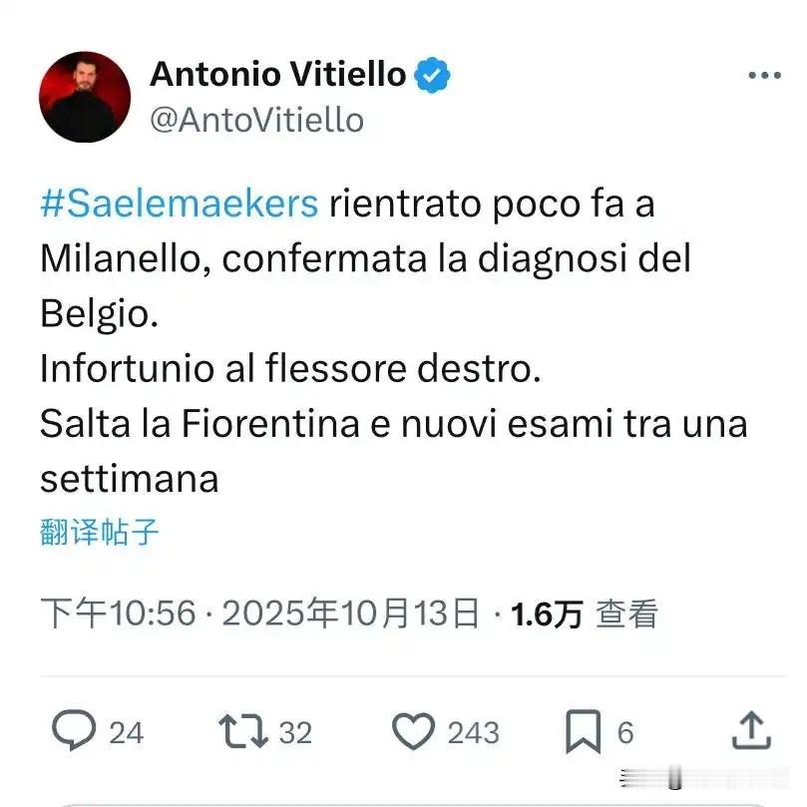Screen dimensions: 807x807
Task: View the 1.6万 查看 view count
Action: coord(585,614)
